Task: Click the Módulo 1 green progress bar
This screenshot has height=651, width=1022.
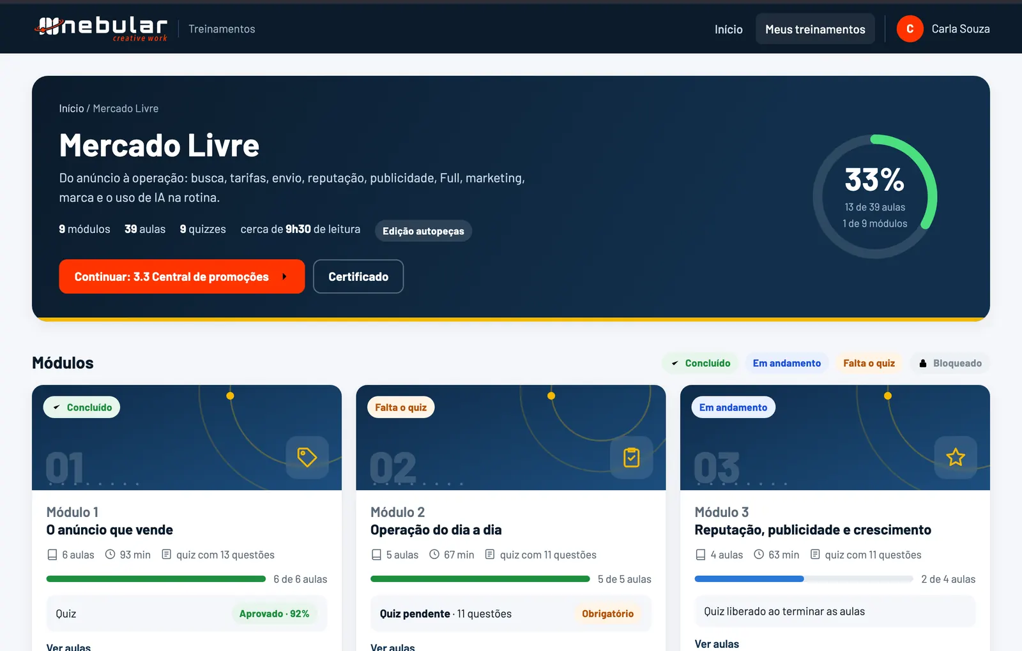Action: 156,579
